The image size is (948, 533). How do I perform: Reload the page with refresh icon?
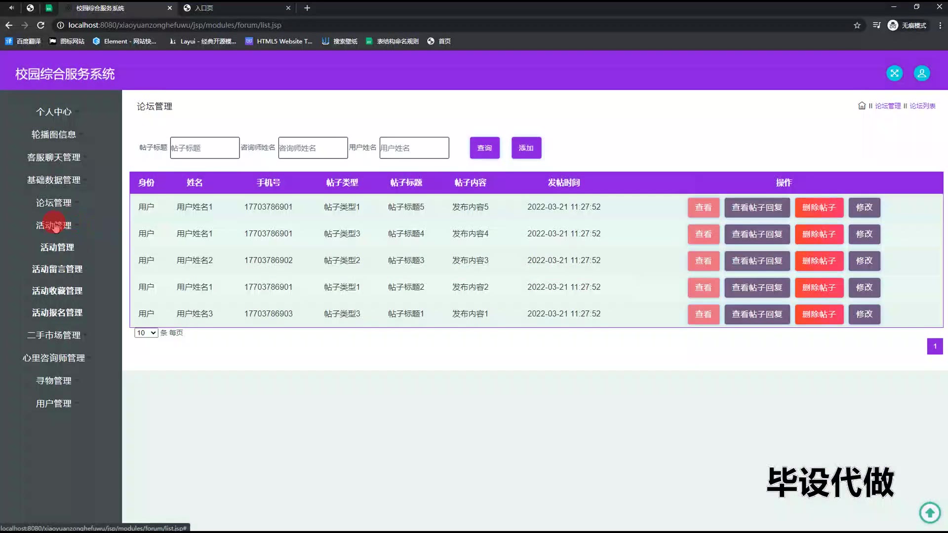pyautogui.click(x=41, y=25)
